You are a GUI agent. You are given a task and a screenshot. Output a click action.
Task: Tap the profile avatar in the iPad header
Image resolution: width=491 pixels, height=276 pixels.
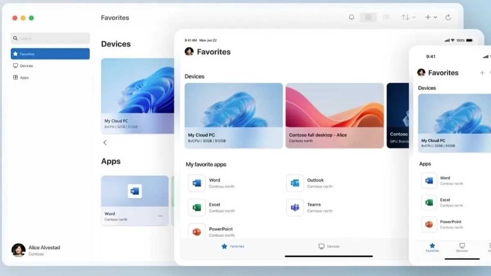coord(189,52)
